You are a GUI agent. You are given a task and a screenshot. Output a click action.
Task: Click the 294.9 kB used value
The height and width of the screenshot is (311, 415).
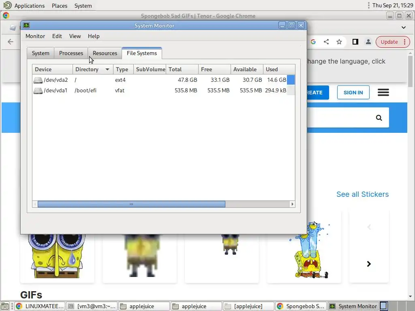[276, 90]
